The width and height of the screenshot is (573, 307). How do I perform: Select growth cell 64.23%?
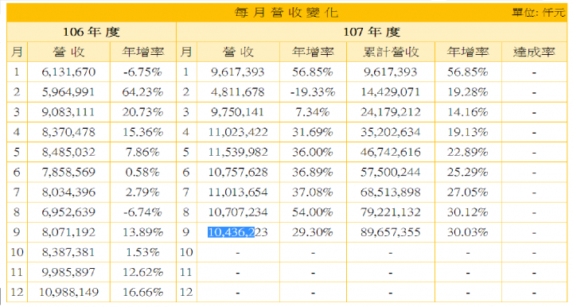point(142,92)
